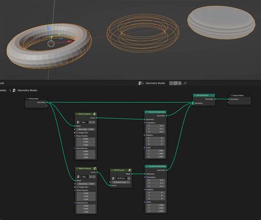This screenshot has height=220, width=261.
Task: Click the node group icon before Geometry Nodes breadcrumb
Action: (x=14, y=90)
